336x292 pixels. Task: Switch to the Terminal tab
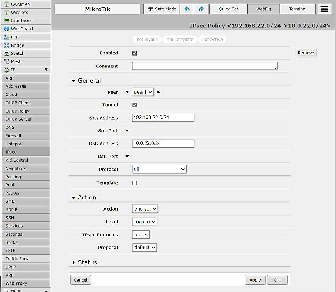point(298,9)
